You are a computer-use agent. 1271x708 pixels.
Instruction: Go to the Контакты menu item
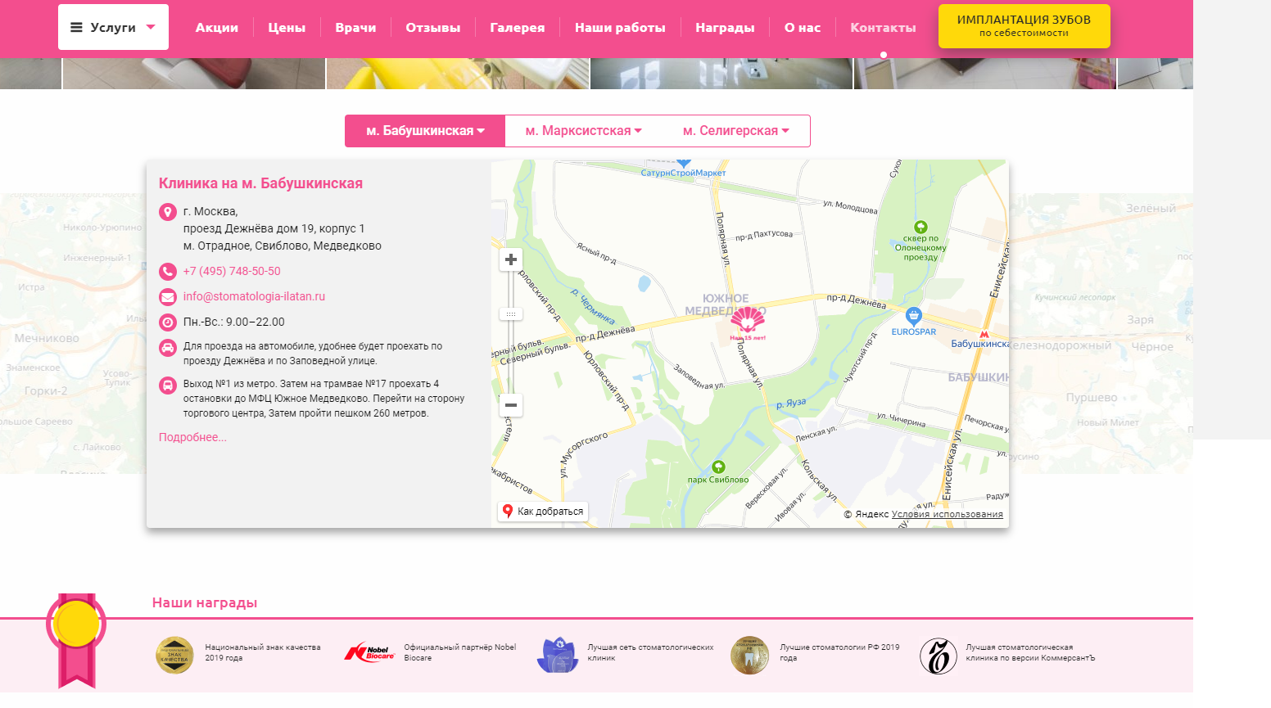(883, 28)
